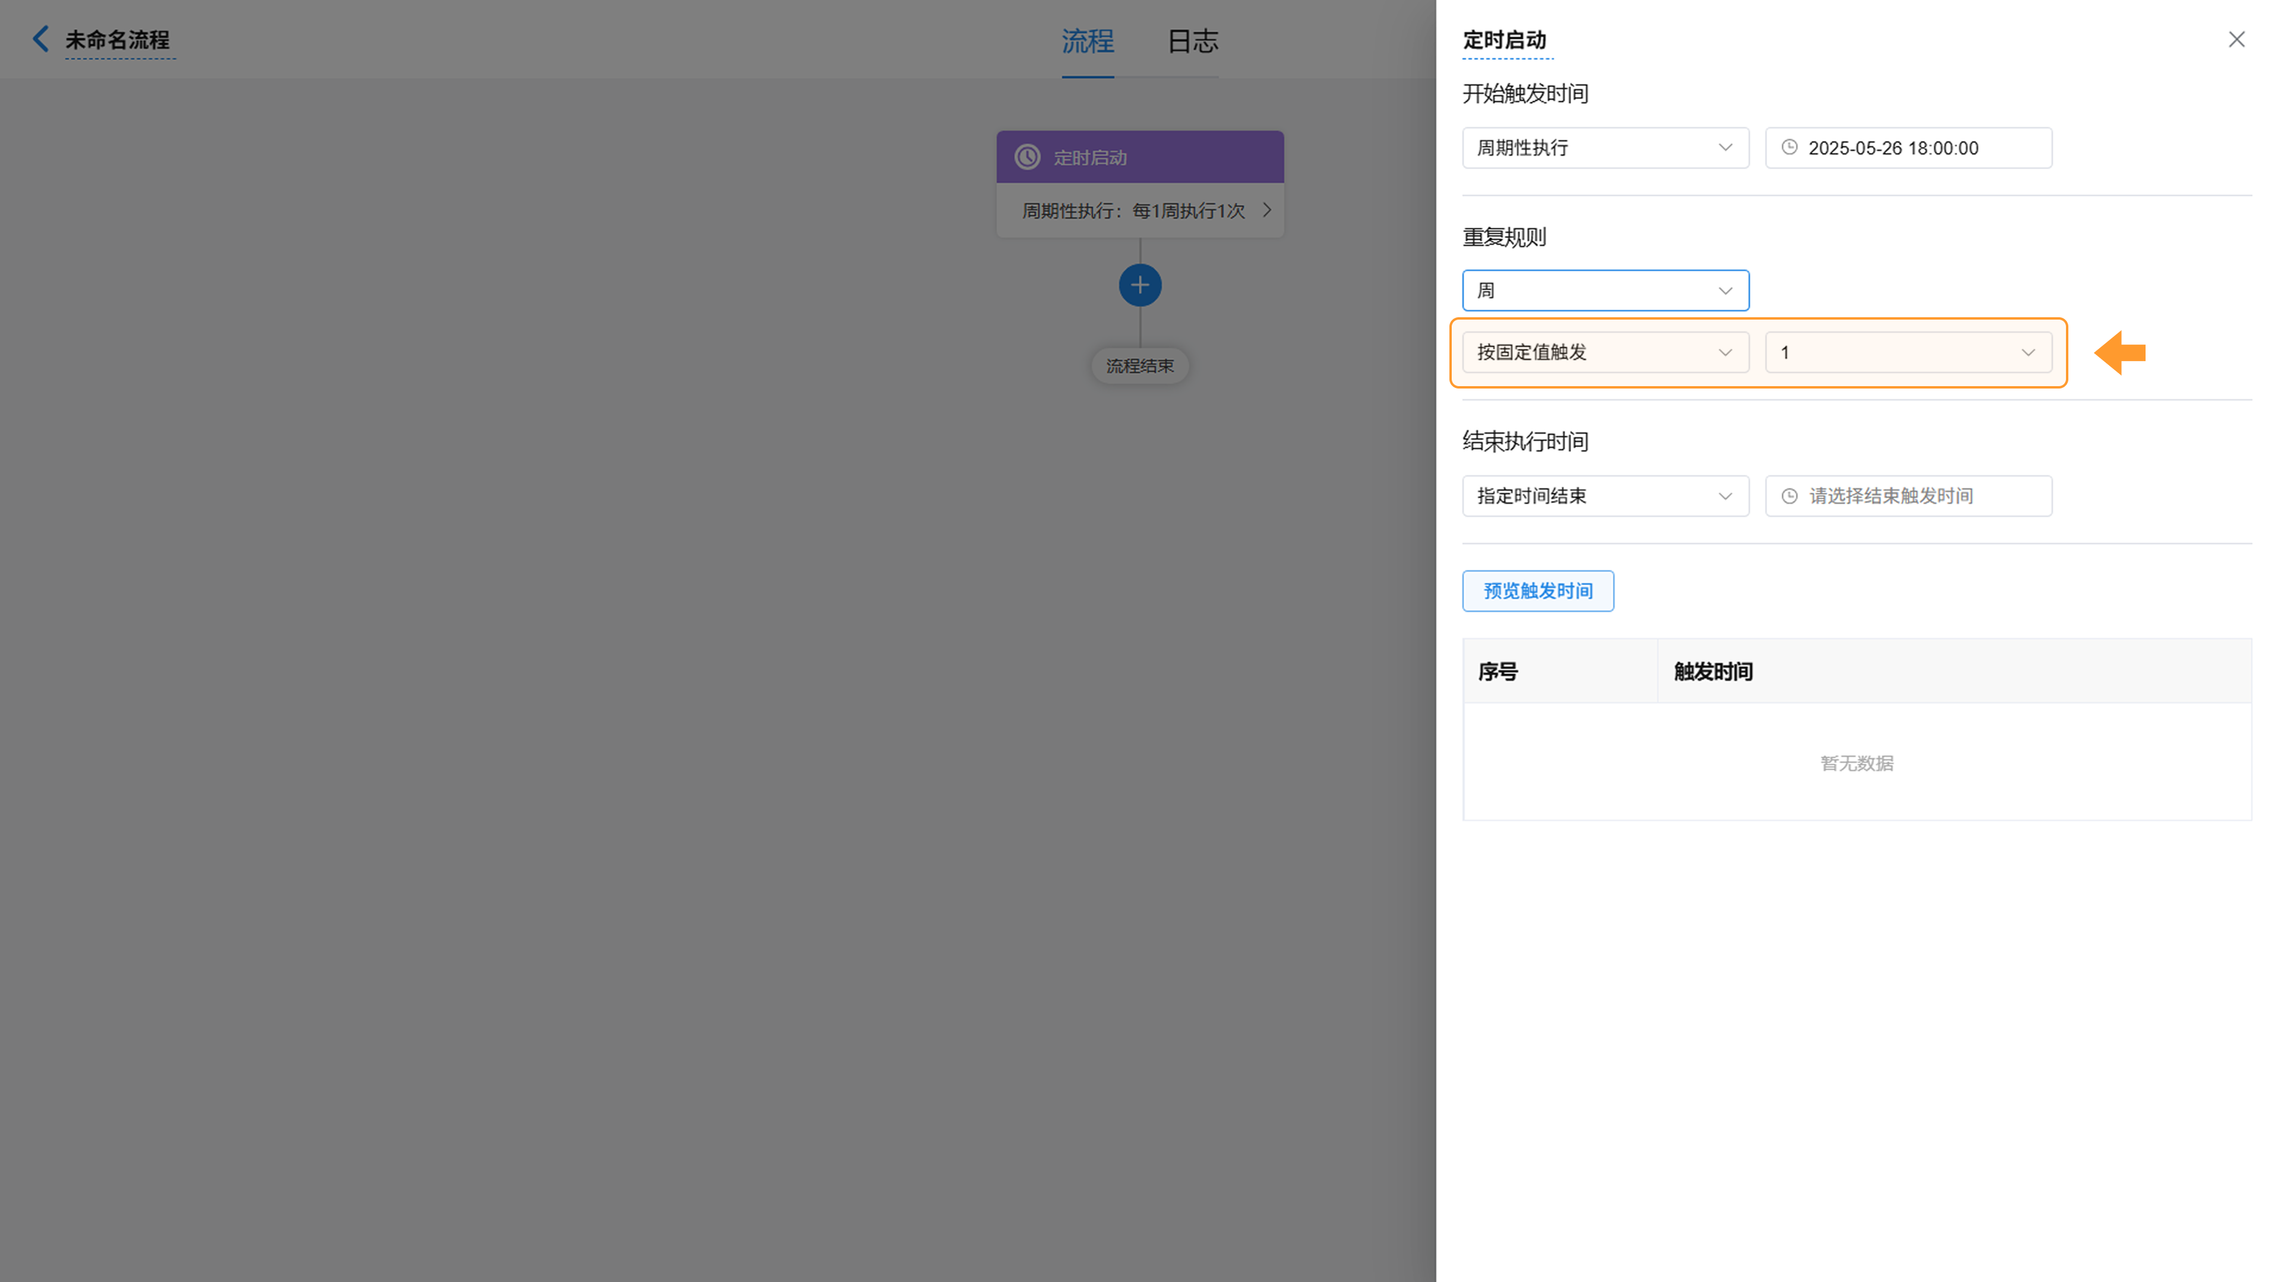Image resolution: width=2281 pixels, height=1282 pixels.
Task: Click the 请选择结束触发时间 input field
Action: tap(1908, 496)
